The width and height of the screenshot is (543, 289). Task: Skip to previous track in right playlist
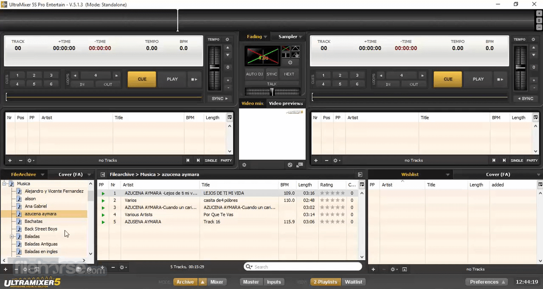click(494, 161)
